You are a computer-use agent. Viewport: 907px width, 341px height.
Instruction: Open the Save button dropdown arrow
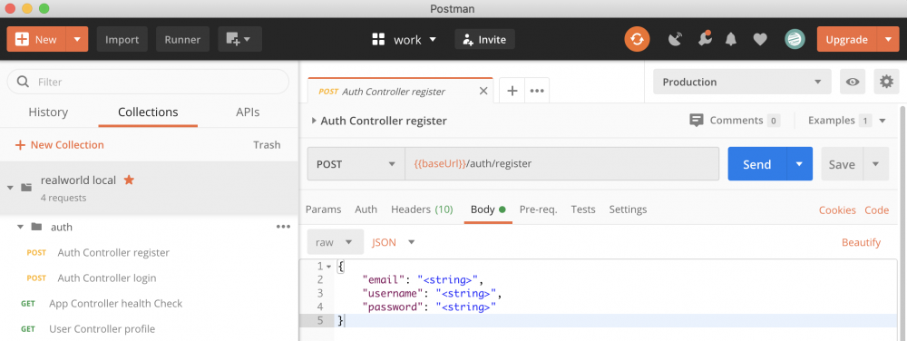876,164
